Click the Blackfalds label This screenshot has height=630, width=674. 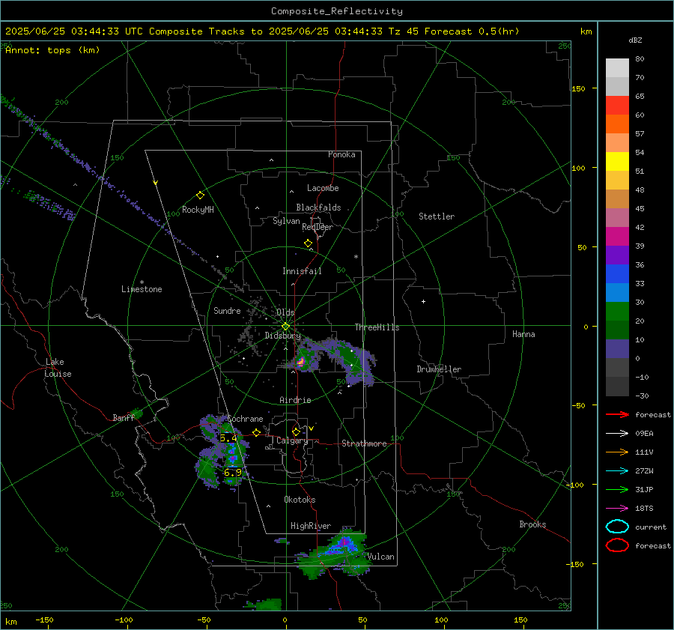(318, 208)
